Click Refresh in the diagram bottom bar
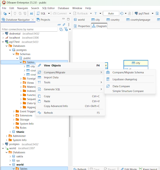160x170 pixels. 80,169
